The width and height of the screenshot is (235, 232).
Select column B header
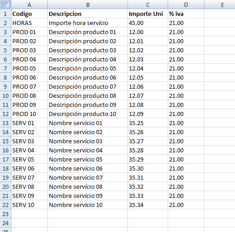(87, 5)
